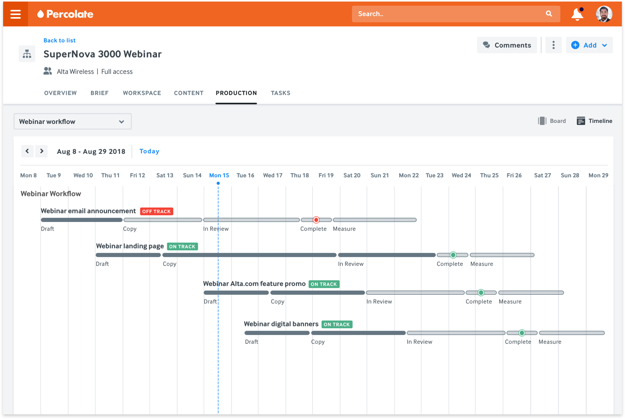The height and width of the screenshot is (419, 625).
Task: Click the Percolate logo
Action: pyautogui.click(x=65, y=14)
